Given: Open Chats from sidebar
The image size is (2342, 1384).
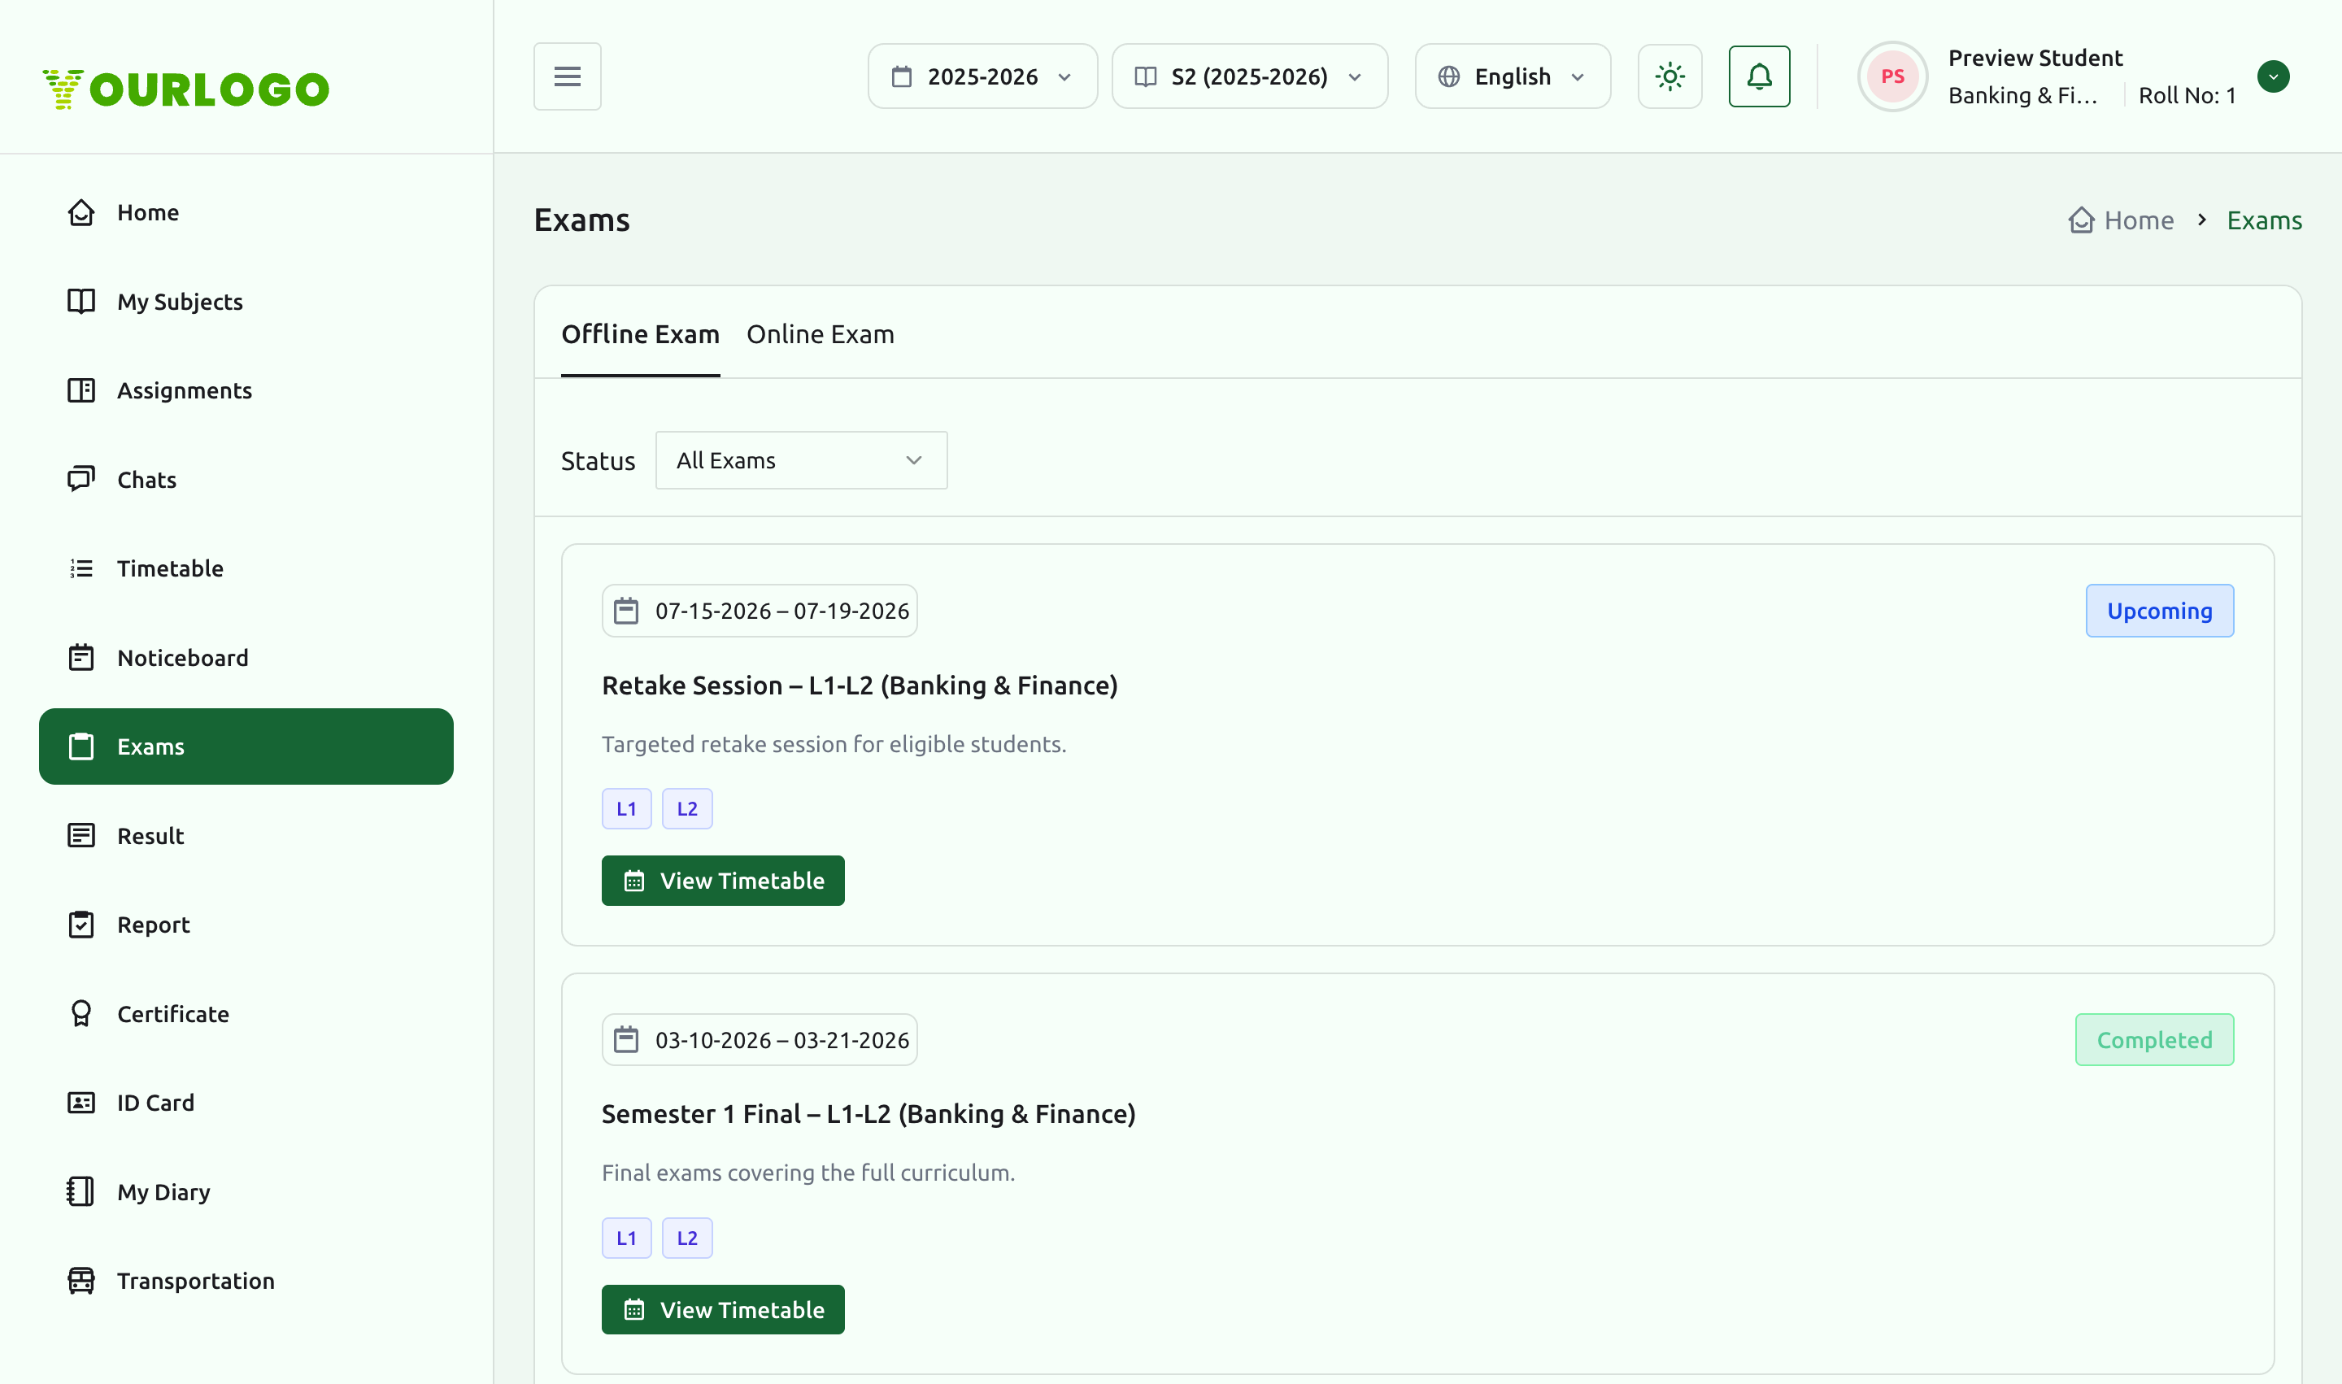Looking at the screenshot, I should point(246,480).
